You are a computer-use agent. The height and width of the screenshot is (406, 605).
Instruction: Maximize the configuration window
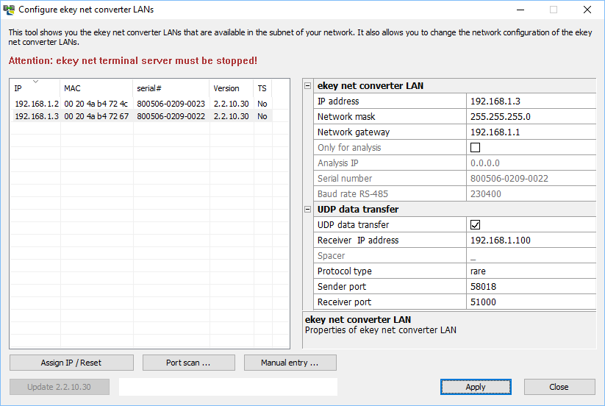click(553, 10)
